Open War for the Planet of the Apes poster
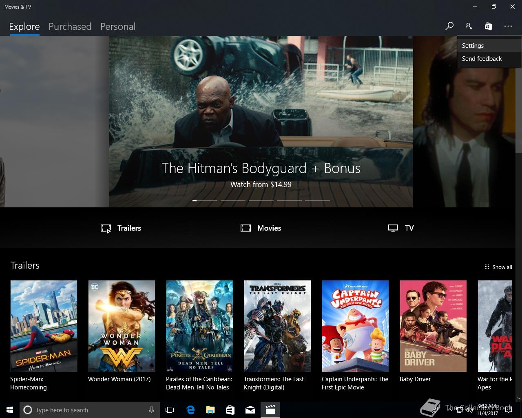Screen dimensions: 522x418 [495, 326]
